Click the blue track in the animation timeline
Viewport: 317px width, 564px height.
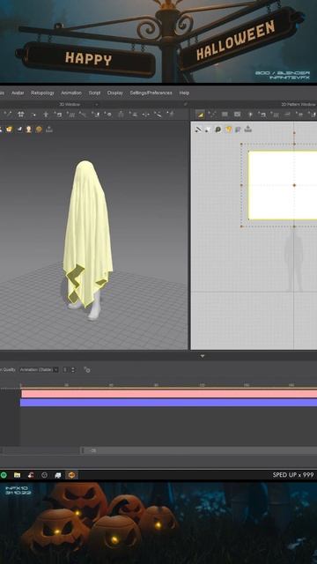pyautogui.click(x=168, y=403)
